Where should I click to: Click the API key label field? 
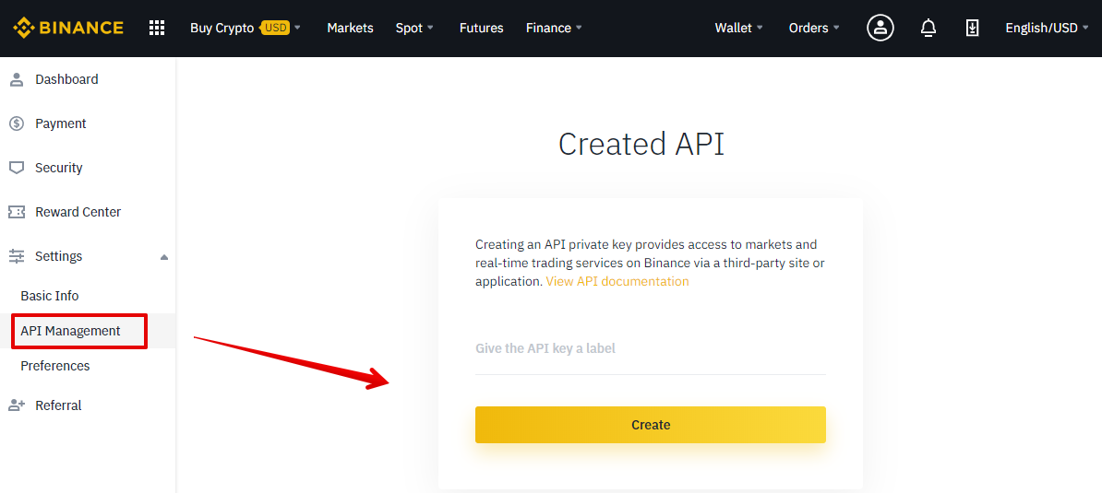coord(650,349)
